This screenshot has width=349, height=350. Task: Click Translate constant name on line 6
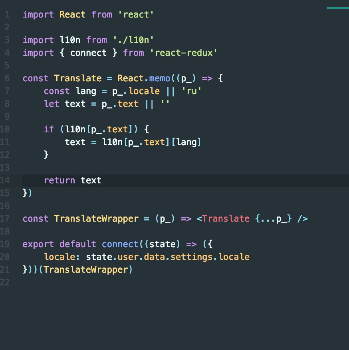[78, 79]
